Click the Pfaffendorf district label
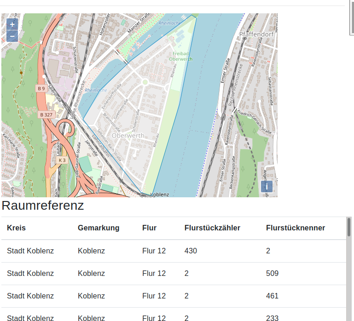The width and height of the screenshot is (354, 321). point(257,34)
